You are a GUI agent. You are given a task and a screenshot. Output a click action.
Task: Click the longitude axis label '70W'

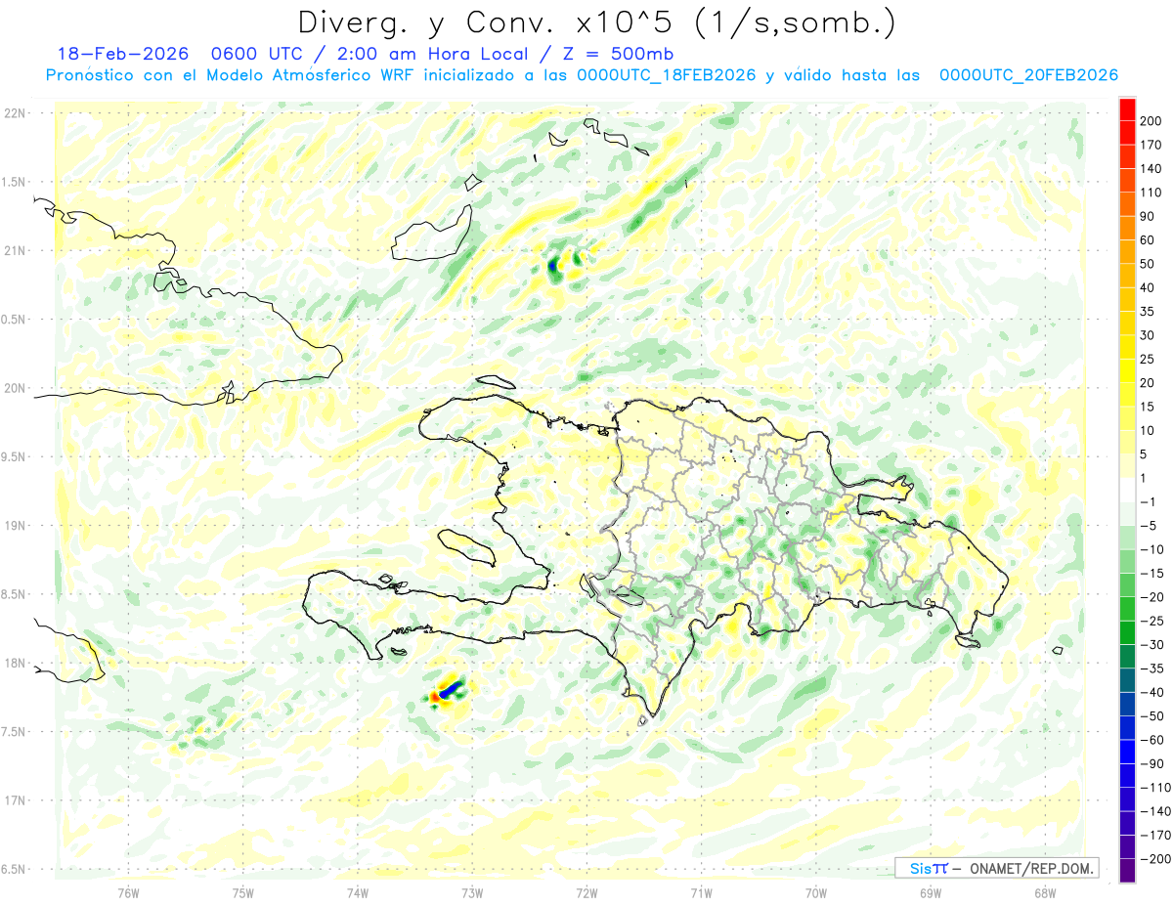point(815,892)
